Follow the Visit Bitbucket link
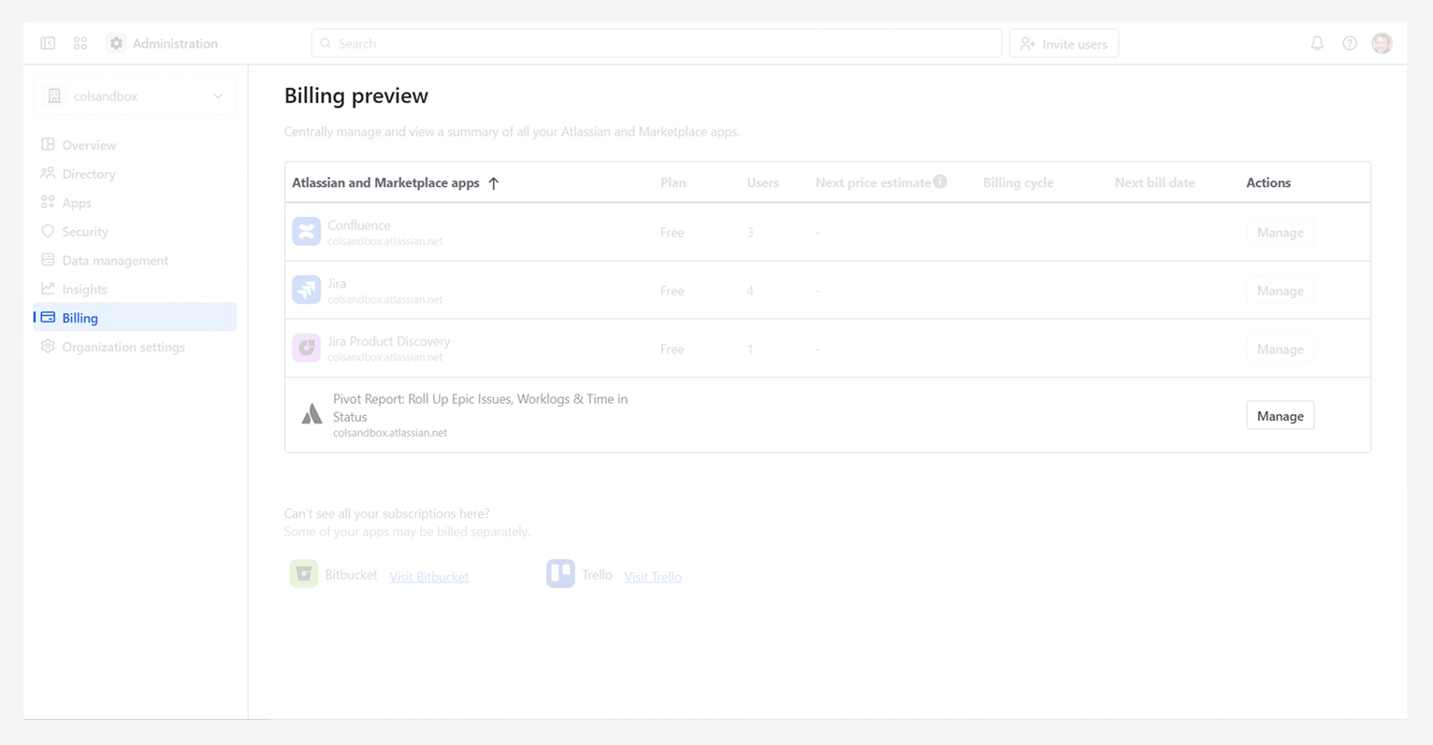The image size is (1433, 745). pyautogui.click(x=429, y=577)
